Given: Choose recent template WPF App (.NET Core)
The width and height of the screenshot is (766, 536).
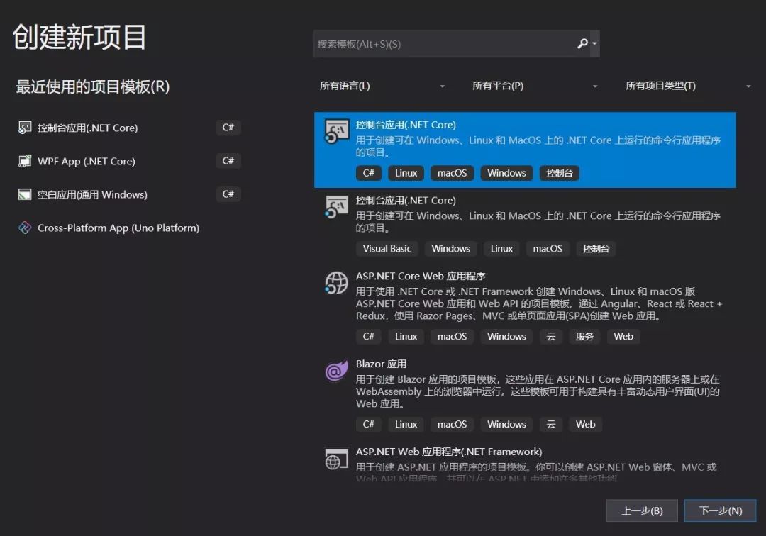Looking at the screenshot, I should point(87,161).
